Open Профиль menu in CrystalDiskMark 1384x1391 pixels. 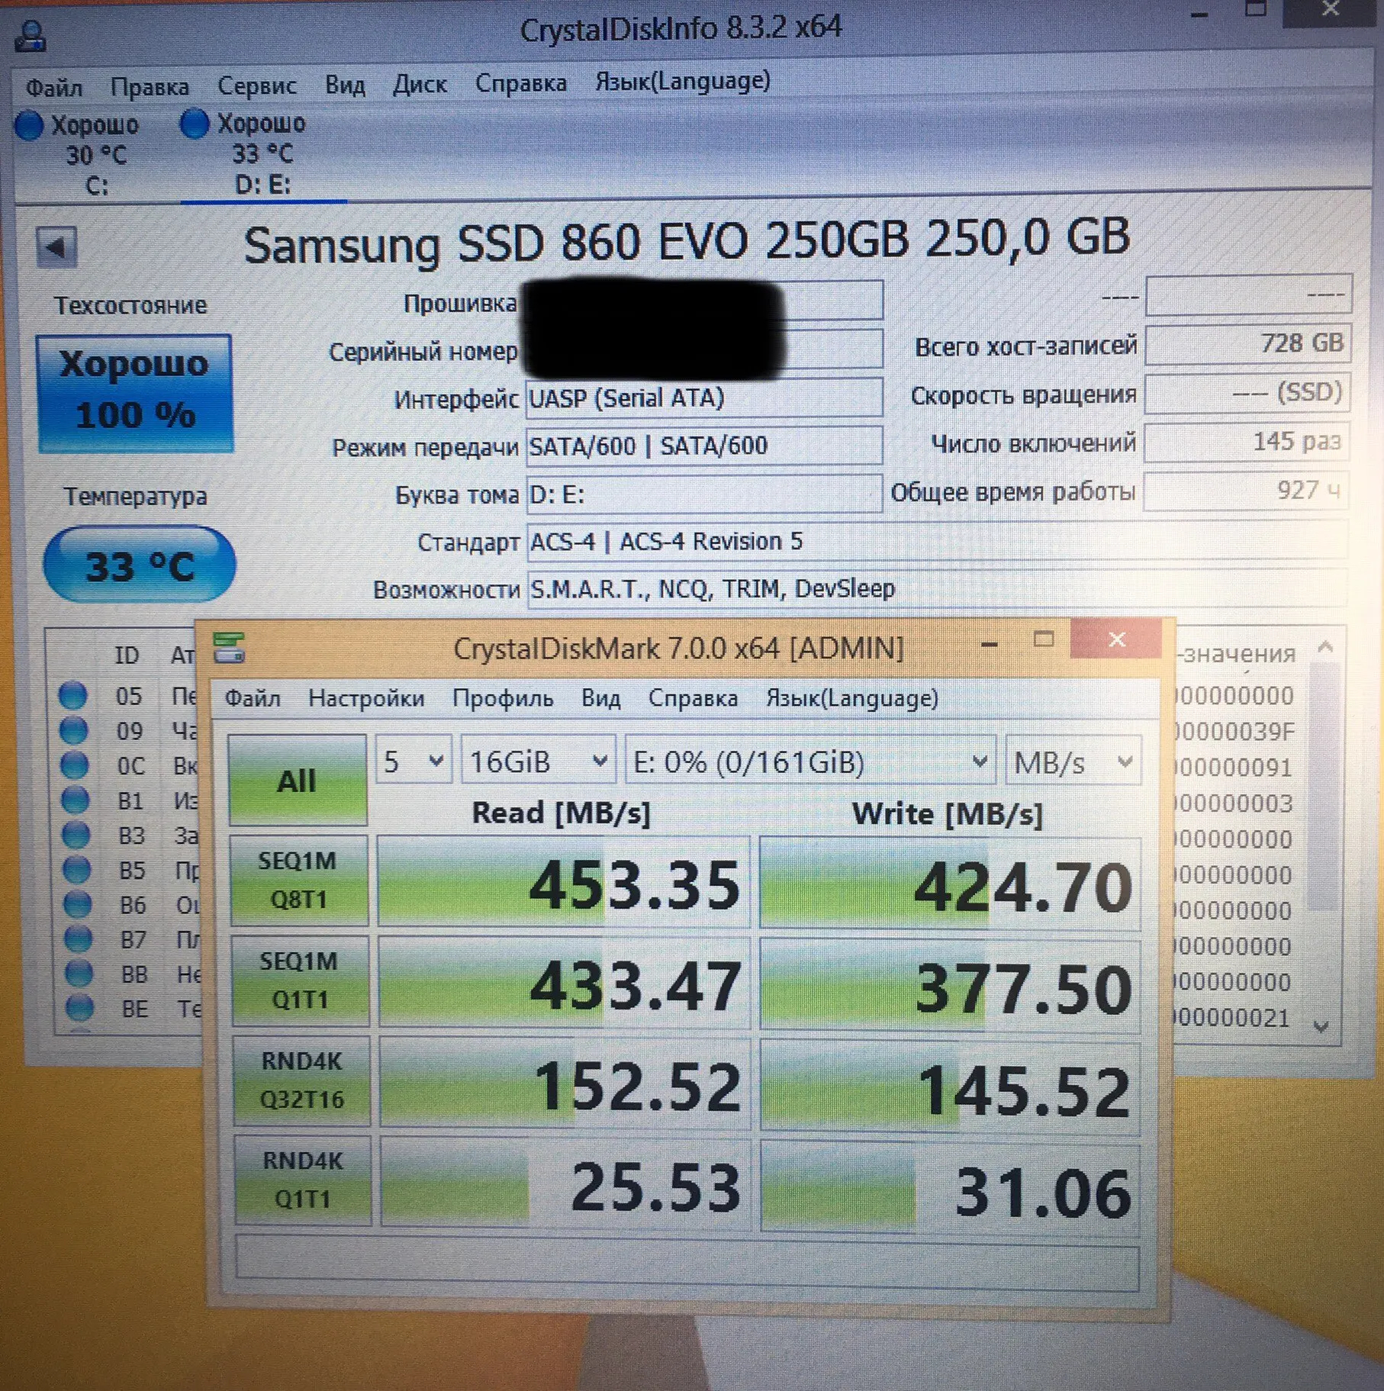503,698
